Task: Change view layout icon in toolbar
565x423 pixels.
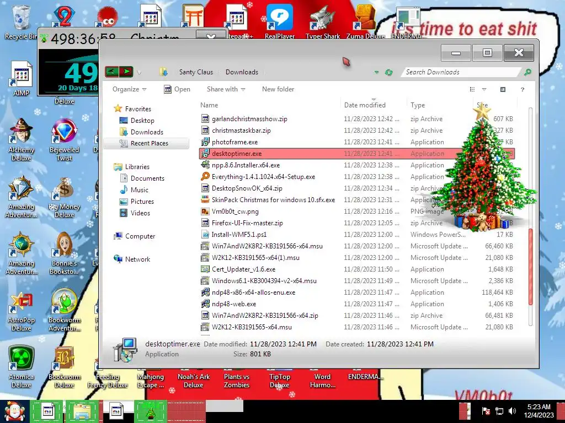Action: pos(472,89)
